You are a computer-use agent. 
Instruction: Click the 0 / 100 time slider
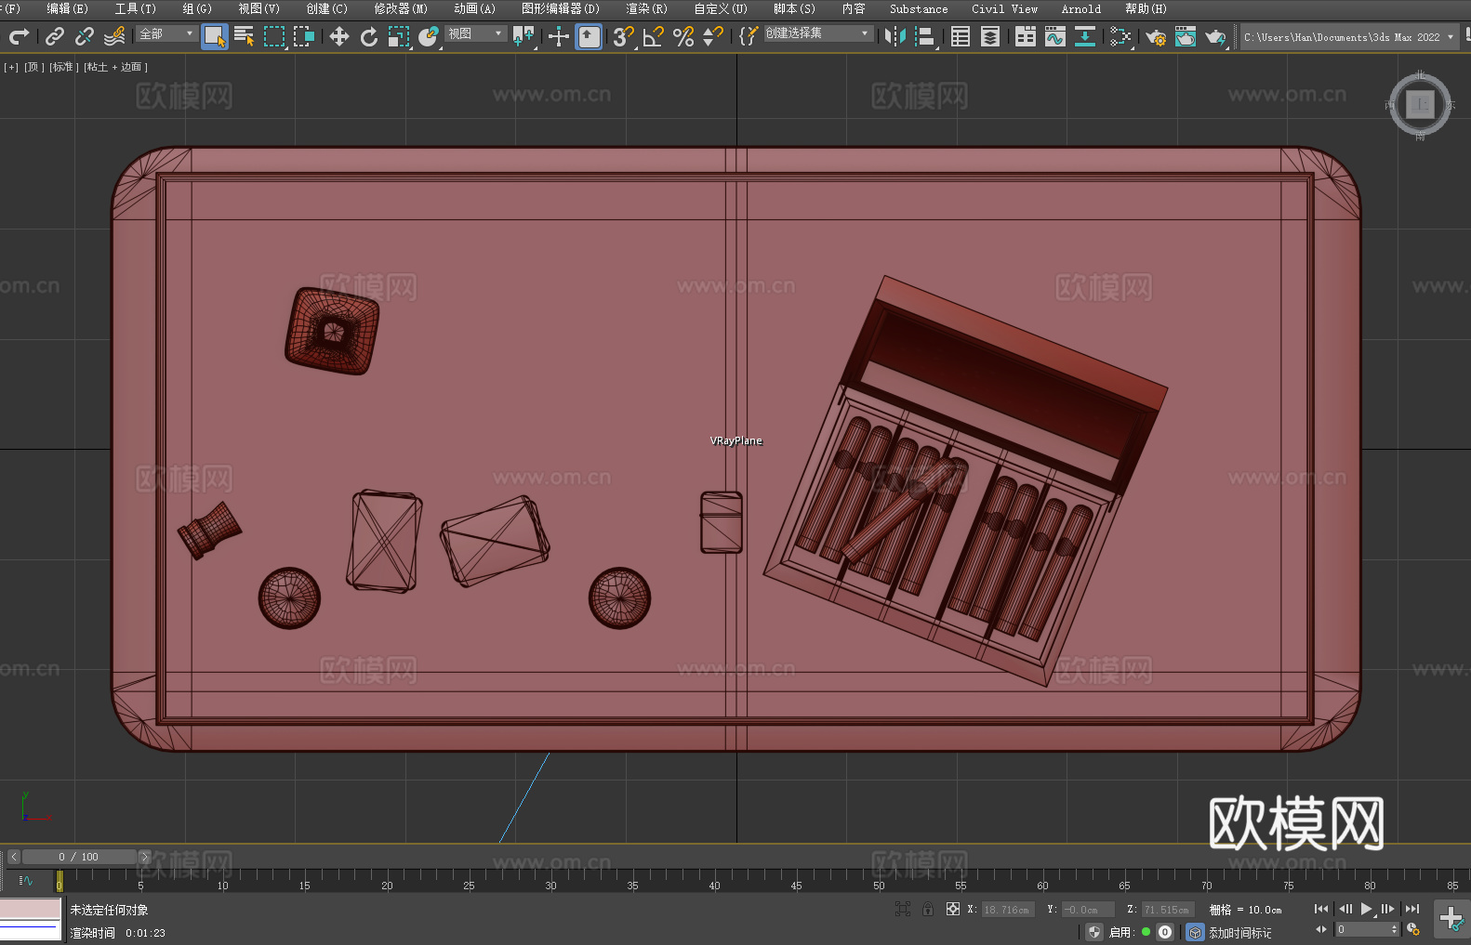pyautogui.click(x=79, y=857)
